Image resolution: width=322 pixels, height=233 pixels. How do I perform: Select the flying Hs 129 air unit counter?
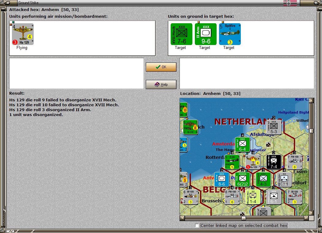tap(23, 34)
